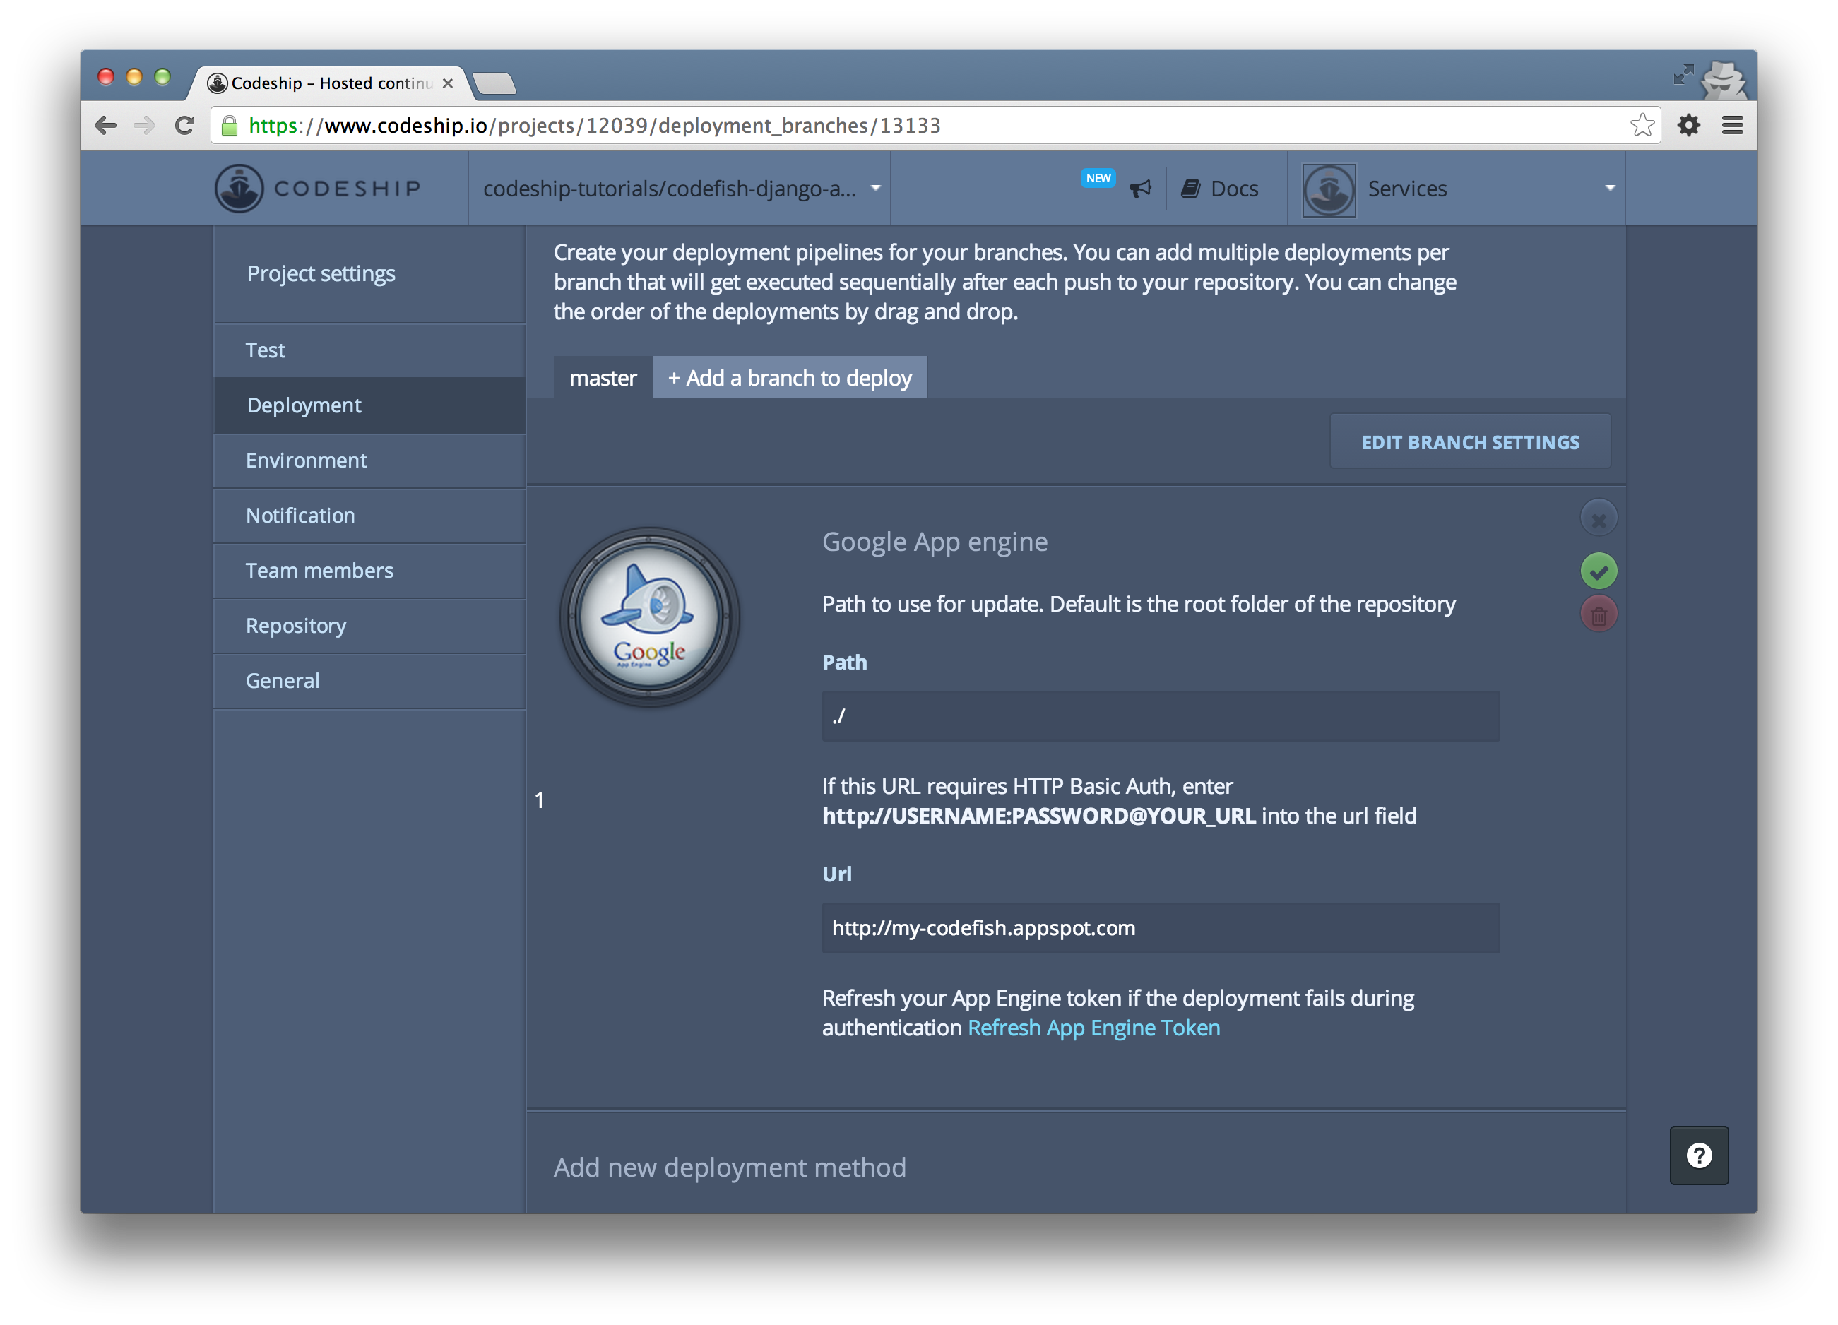The height and width of the screenshot is (1325, 1838).
Task: Open browser extensions gear icon
Action: point(1688,126)
